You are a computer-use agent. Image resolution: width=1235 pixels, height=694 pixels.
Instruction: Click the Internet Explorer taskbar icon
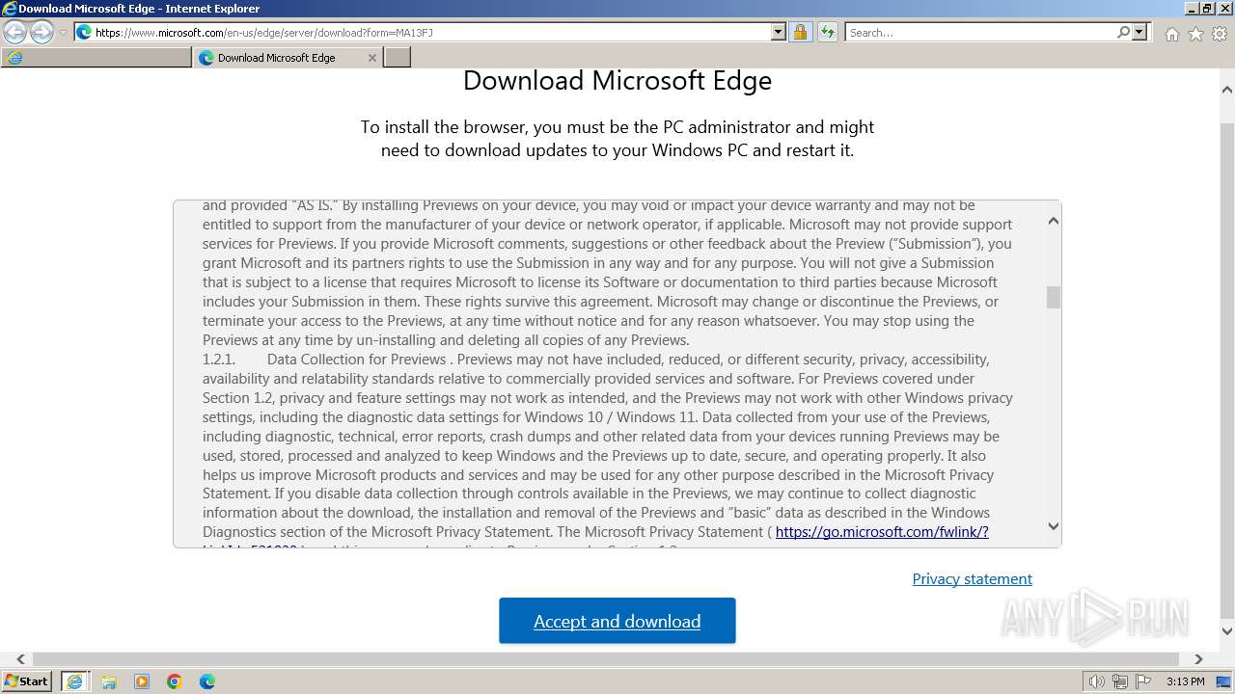pos(74,681)
